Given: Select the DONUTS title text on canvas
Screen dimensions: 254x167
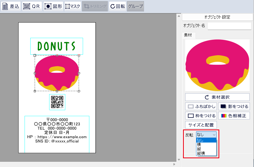Looking at the screenshot, I should pos(57,46).
